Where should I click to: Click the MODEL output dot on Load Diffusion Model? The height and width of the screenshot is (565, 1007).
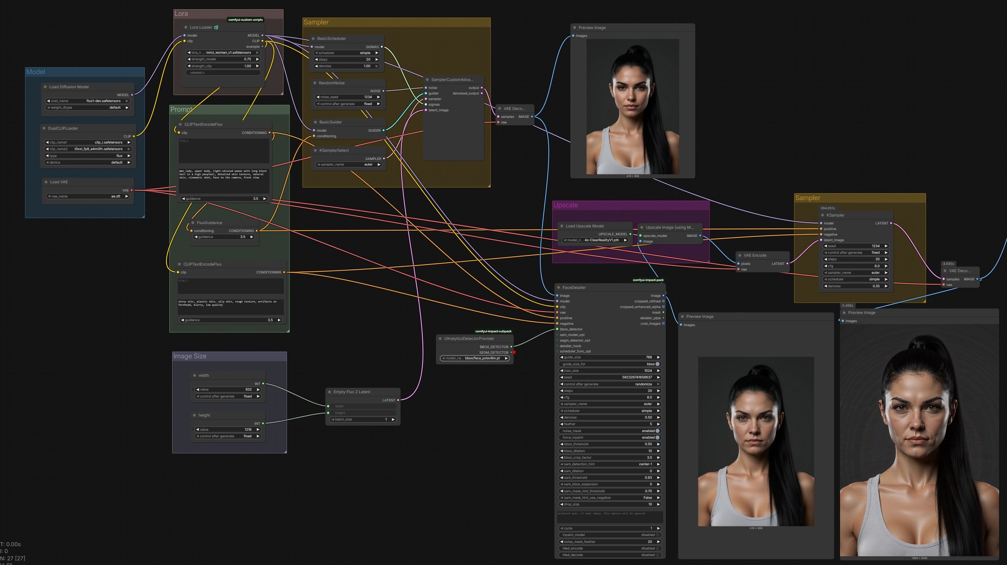coord(132,95)
